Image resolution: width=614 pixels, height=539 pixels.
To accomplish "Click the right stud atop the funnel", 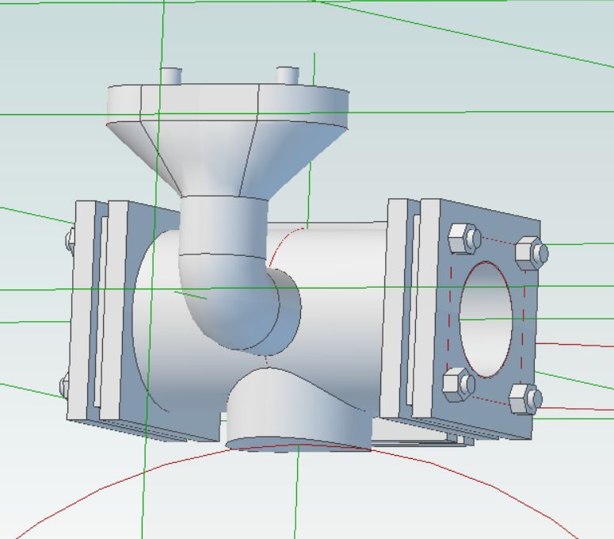I will pyautogui.click(x=287, y=76).
